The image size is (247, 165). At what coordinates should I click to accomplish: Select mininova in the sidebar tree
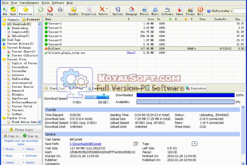tap(17, 75)
